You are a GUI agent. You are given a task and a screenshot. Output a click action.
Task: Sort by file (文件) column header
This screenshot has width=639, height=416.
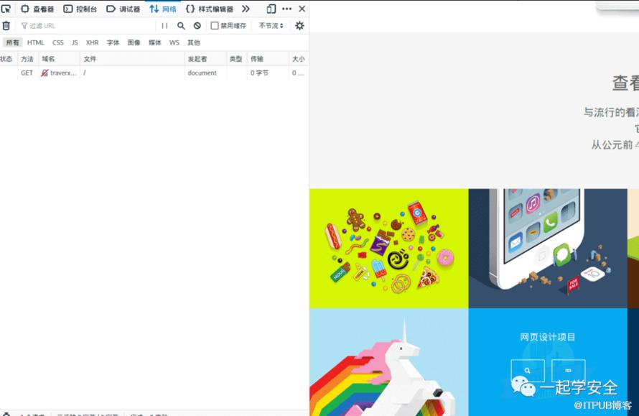(x=132, y=59)
